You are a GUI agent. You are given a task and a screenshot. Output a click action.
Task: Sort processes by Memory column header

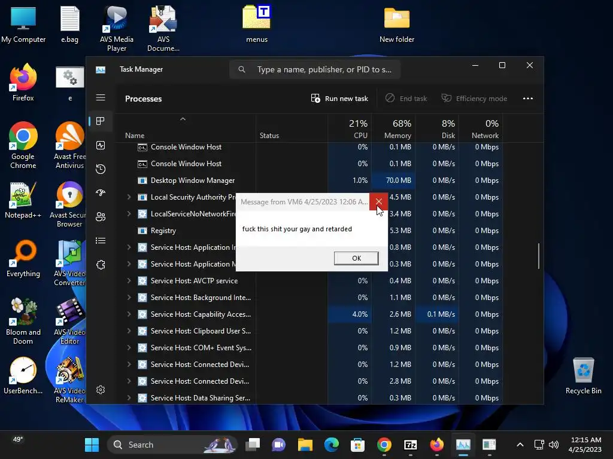coord(393,128)
